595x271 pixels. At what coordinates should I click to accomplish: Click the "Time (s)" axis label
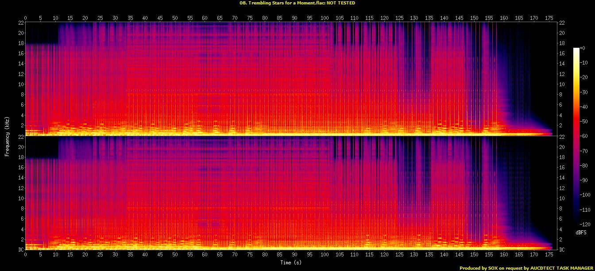[x=290, y=262]
